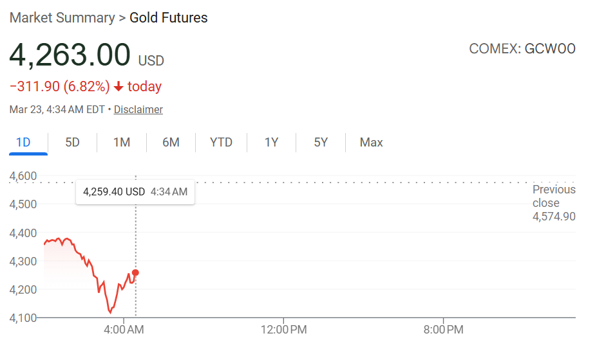The image size is (597, 347).
Task: Click the Gold Futures title
Action: coord(169,18)
